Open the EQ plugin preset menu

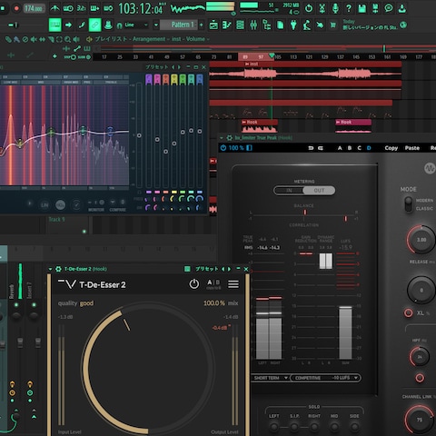pos(157,67)
